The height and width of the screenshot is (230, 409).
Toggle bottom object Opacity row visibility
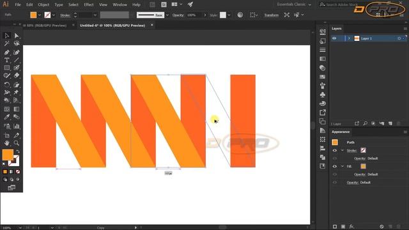[335, 182]
